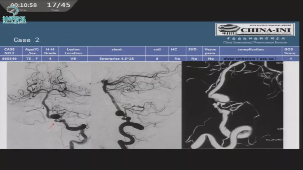Click the "Lesion Location" column header
This screenshot has width=303, height=170.
(73, 51)
